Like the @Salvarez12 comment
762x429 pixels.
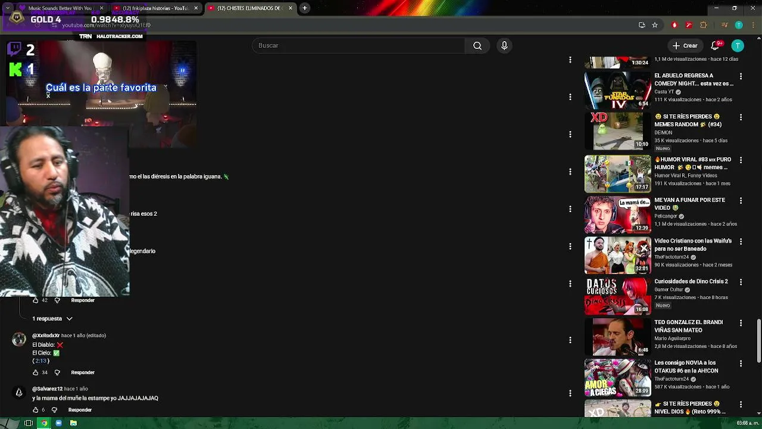coord(35,410)
